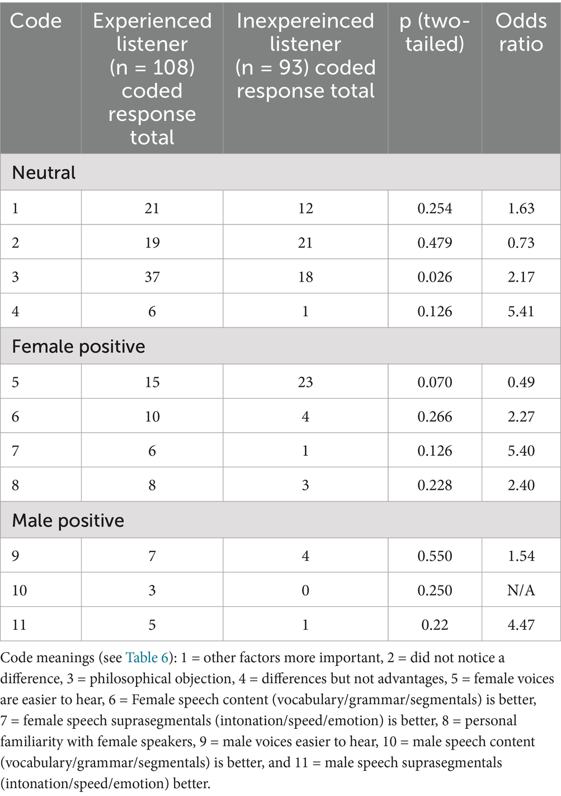
Task: Click the value 23 in code 5 row
Action: (305, 382)
